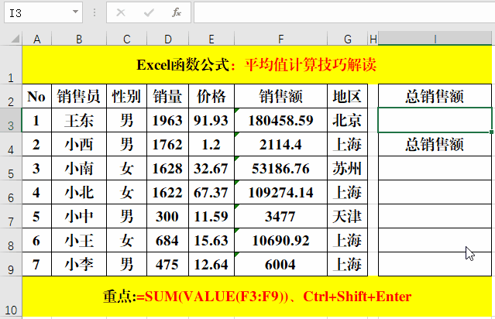Open the Name Box dropdown arrow
Image resolution: width=495 pixels, height=319 pixels.
tap(75, 12)
